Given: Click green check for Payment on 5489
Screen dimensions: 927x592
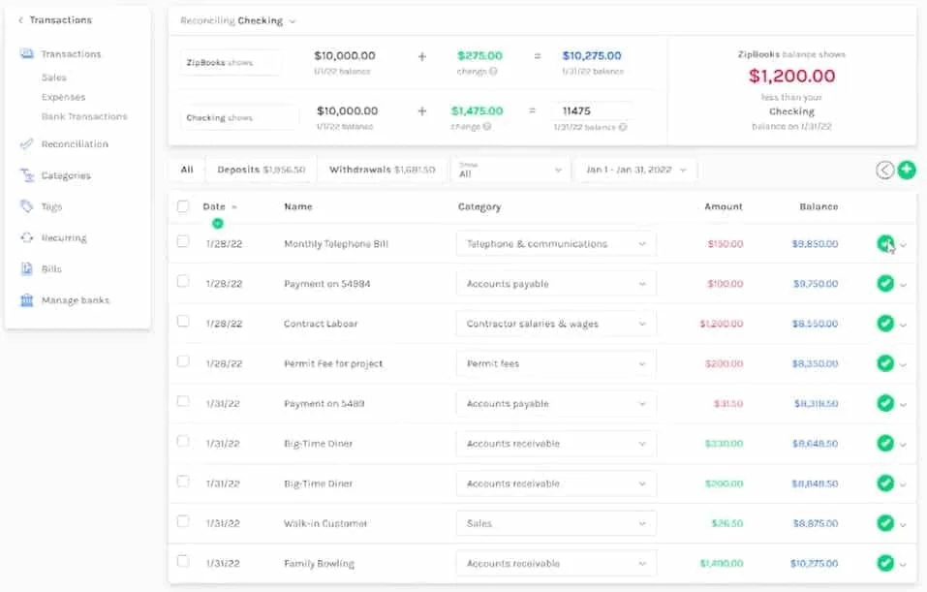Looking at the screenshot, I should coord(885,403).
